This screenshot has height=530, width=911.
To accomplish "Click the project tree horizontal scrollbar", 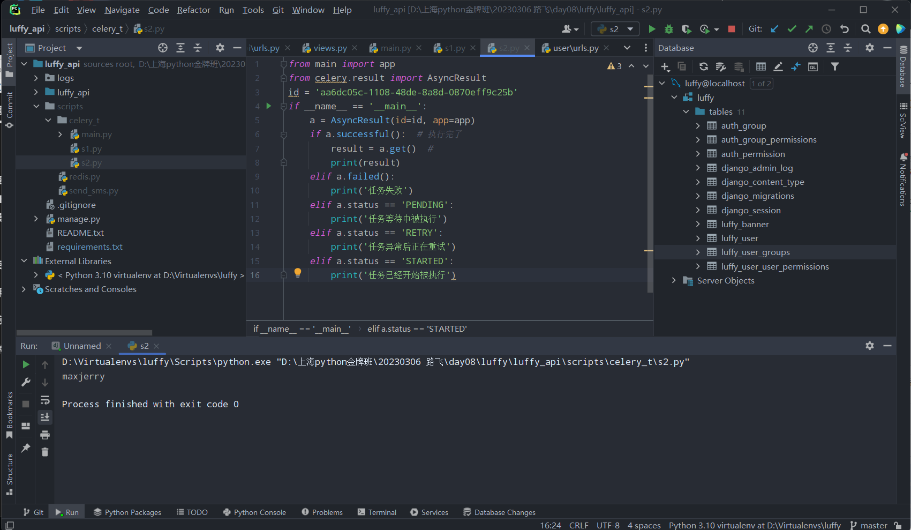I will [85, 332].
